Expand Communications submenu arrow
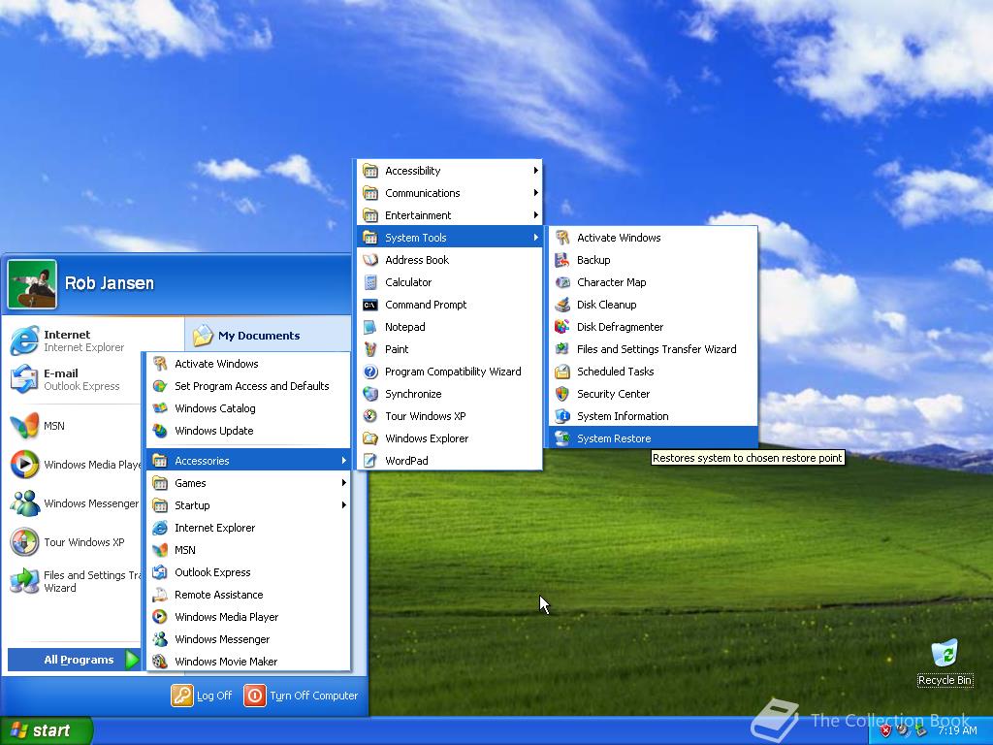 click(x=535, y=193)
